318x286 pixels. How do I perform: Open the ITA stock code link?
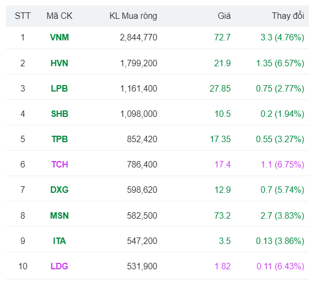click(59, 241)
